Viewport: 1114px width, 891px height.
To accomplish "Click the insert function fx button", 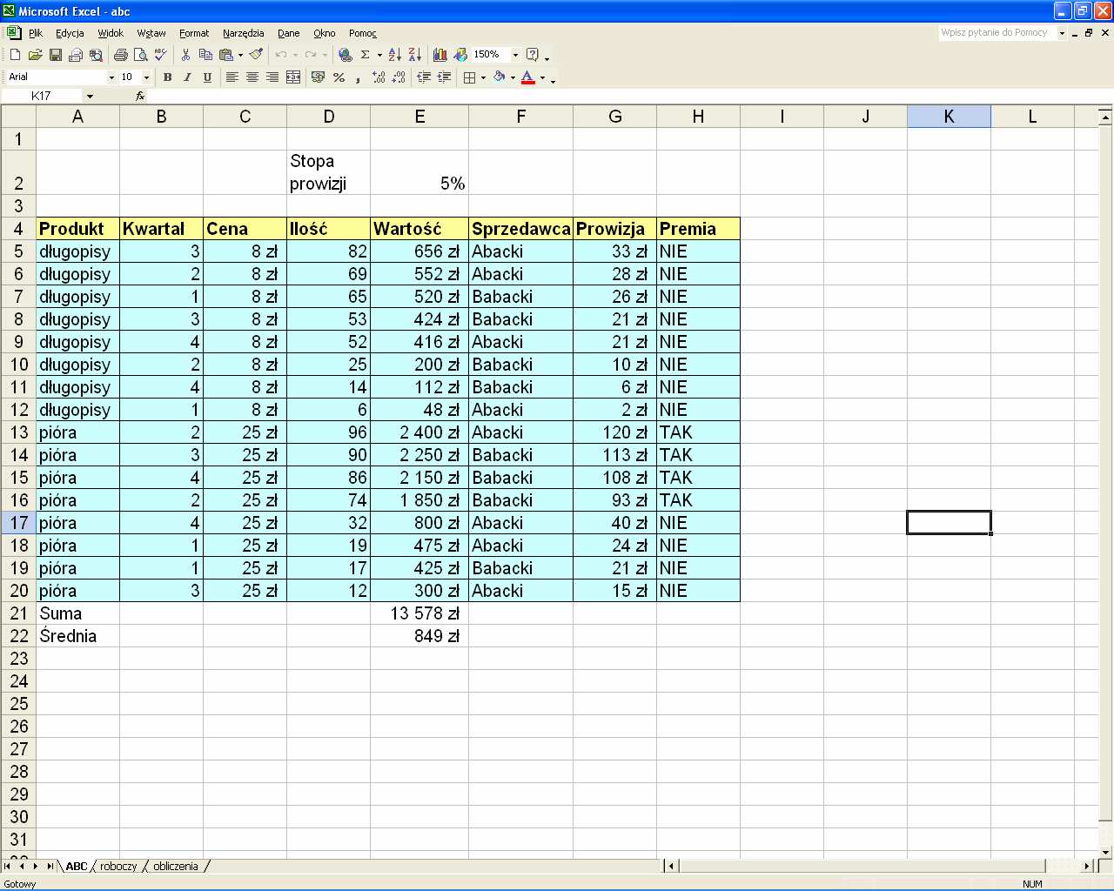I will tap(140, 96).
